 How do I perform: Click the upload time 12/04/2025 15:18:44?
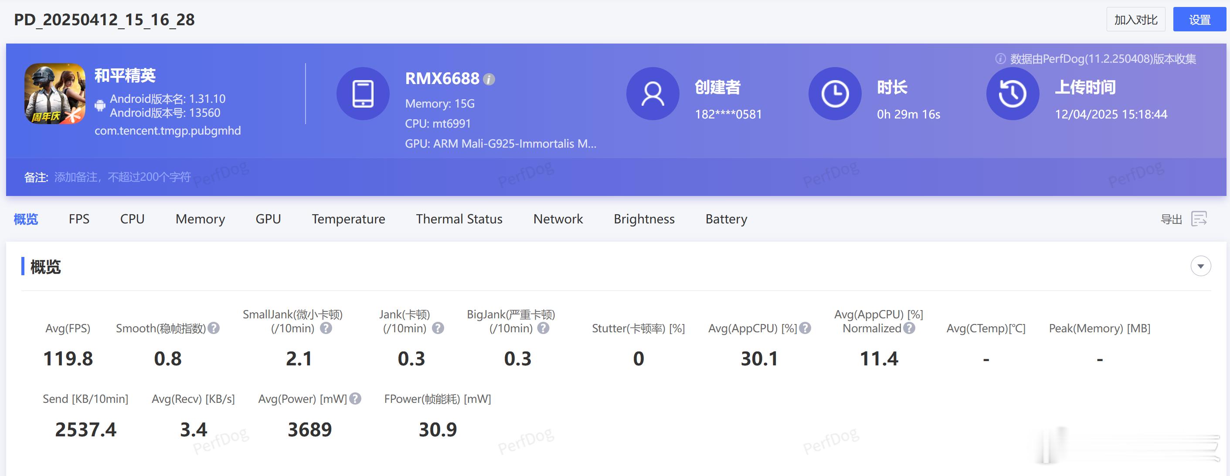coord(1111,115)
